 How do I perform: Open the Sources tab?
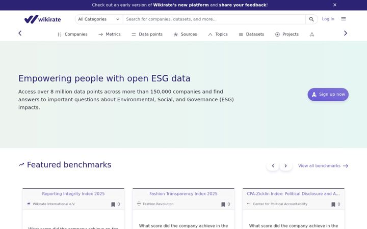pyautogui.click(x=185, y=35)
